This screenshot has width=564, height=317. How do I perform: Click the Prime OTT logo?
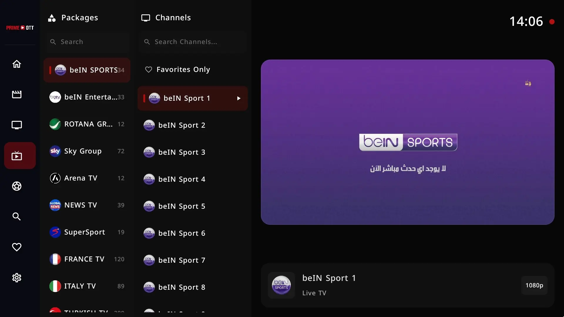point(20,28)
